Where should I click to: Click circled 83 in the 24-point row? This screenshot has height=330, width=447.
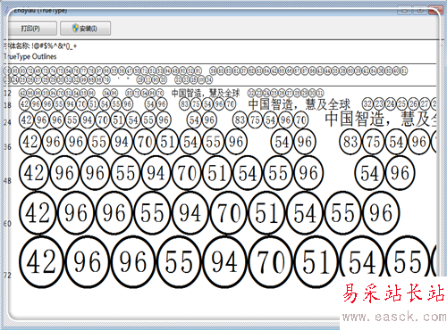pyautogui.click(x=240, y=120)
